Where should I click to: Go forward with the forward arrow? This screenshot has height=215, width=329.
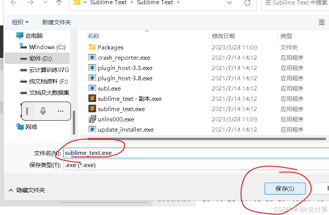coord(30,3)
